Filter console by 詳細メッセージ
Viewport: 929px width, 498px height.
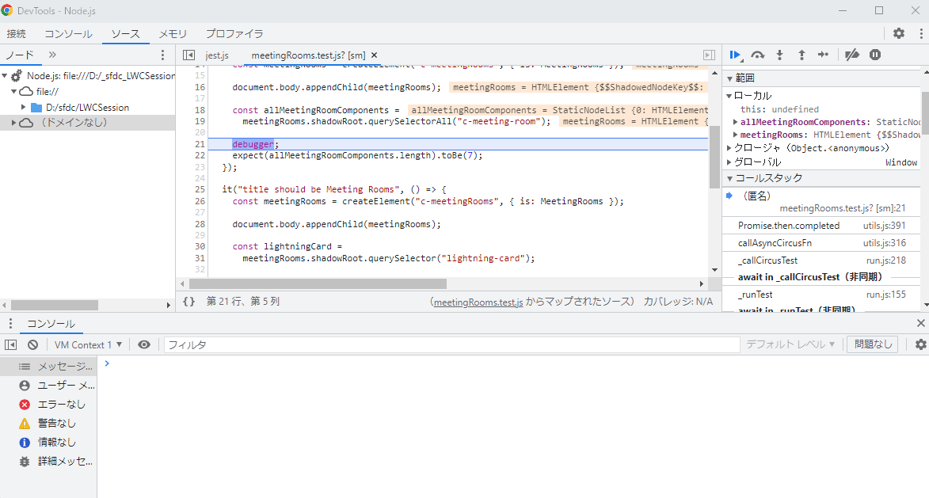tap(48, 462)
